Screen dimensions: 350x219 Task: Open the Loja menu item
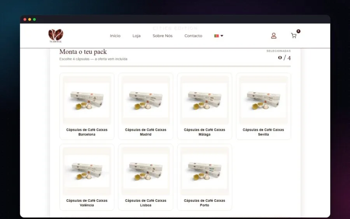coord(136,36)
